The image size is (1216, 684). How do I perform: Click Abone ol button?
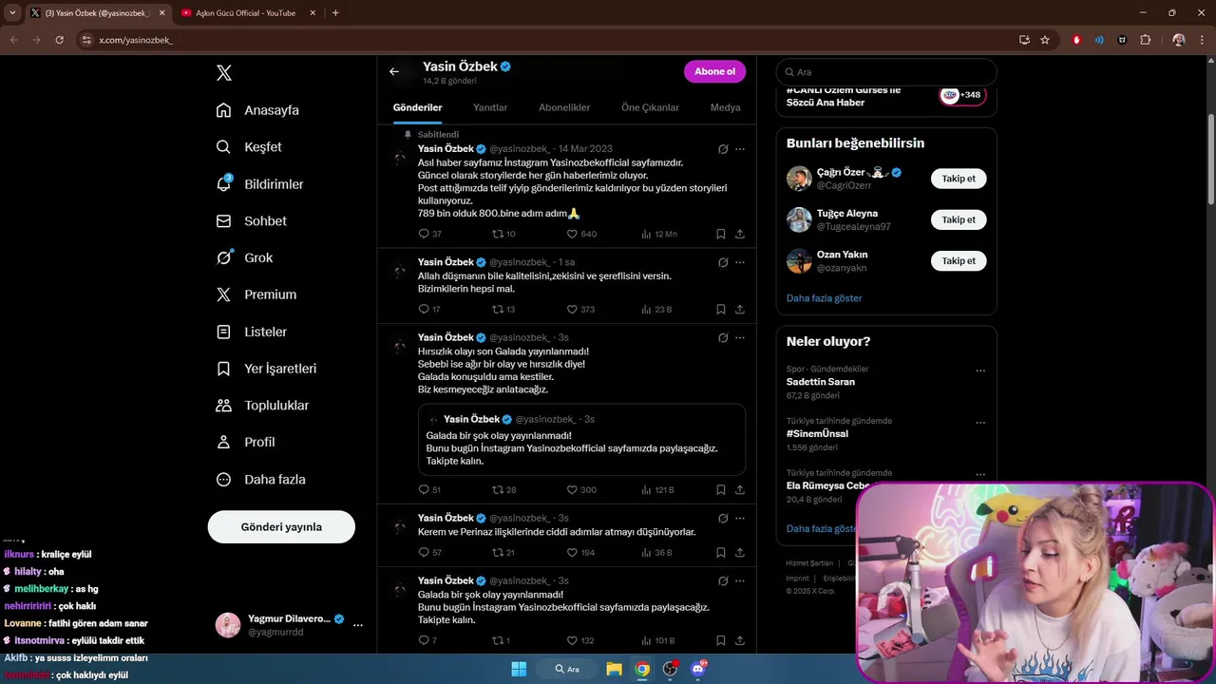(714, 71)
